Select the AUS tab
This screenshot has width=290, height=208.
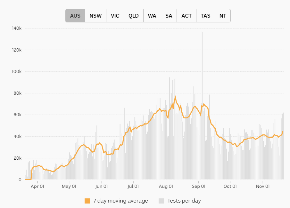click(75, 16)
